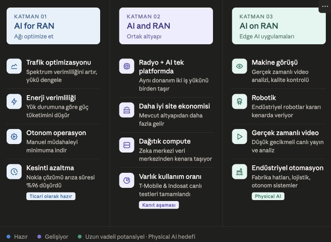Click the Kesinti azaltma title
This screenshot has width=331, height=242.
pos(50,168)
